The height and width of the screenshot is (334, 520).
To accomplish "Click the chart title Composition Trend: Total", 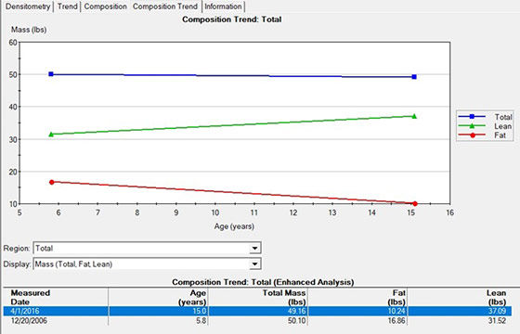I will coord(232,19).
